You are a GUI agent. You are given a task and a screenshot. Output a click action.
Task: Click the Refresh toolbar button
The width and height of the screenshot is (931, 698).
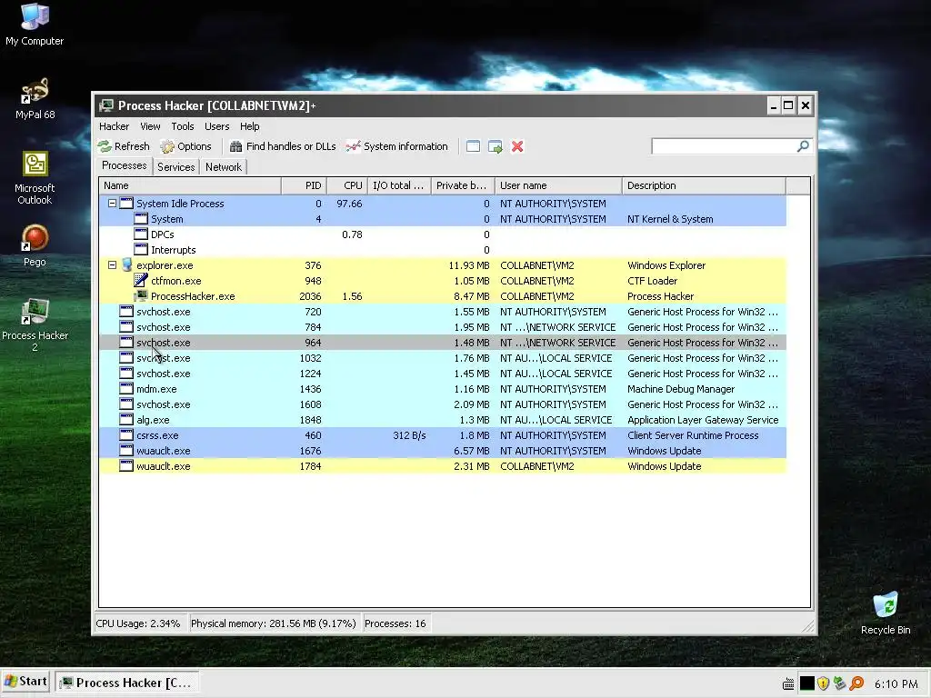pyautogui.click(x=124, y=146)
